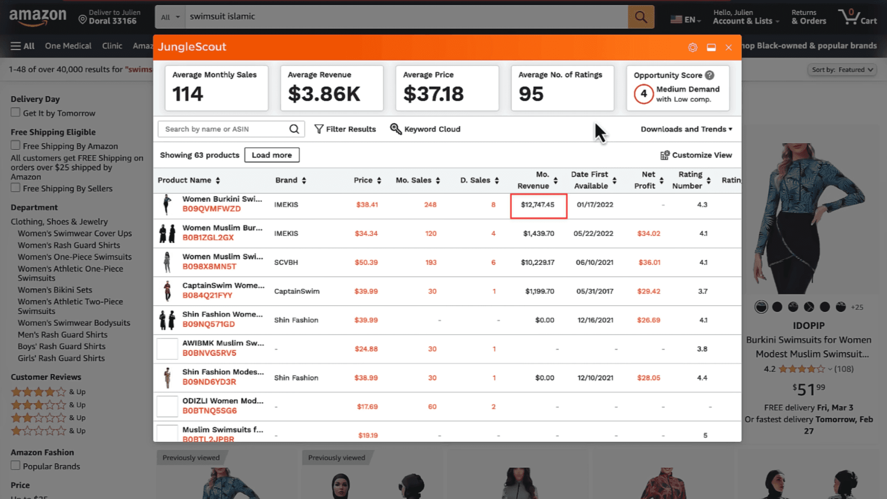Go to Amazon home via logo
This screenshot has height=499, width=887.
click(x=38, y=17)
